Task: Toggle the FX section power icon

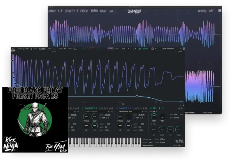Action: (150, 108)
